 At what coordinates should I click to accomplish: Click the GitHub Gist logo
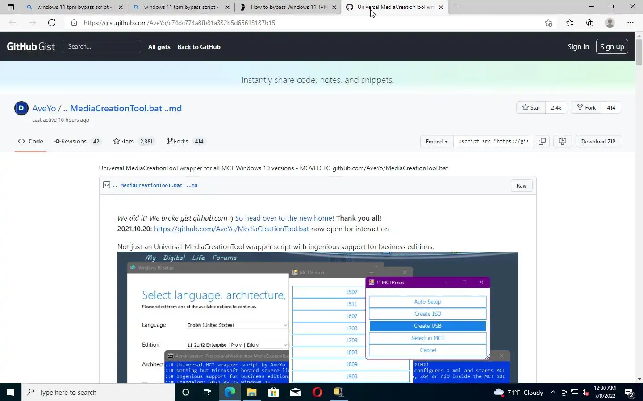tap(31, 46)
